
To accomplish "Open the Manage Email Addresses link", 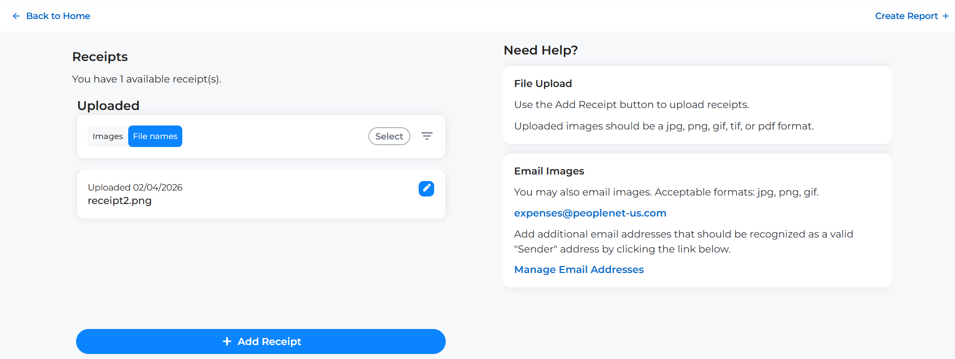I will (x=578, y=269).
